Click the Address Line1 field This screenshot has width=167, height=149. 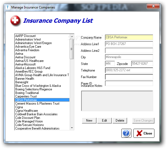tap(129, 44)
